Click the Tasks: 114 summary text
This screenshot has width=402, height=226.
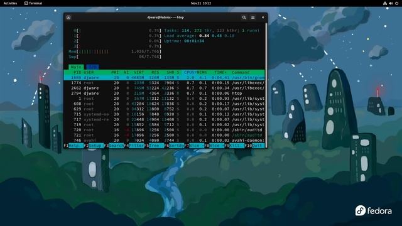(x=212, y=31)
